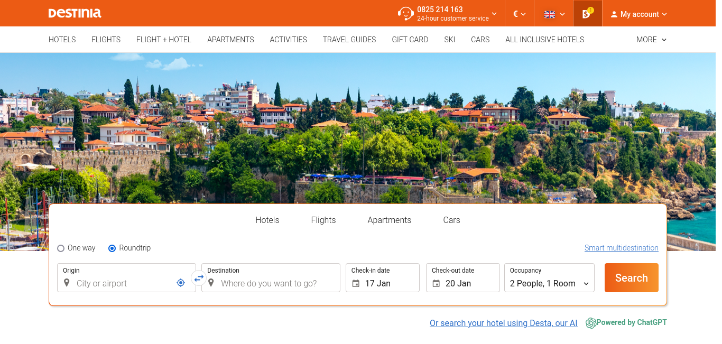Click the Check-in calendar icon

[x=356, y=283]
